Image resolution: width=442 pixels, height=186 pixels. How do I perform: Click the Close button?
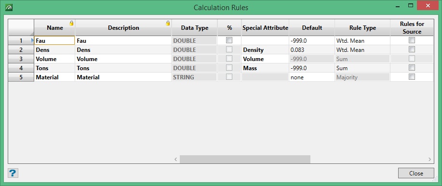tap(416, 173)
